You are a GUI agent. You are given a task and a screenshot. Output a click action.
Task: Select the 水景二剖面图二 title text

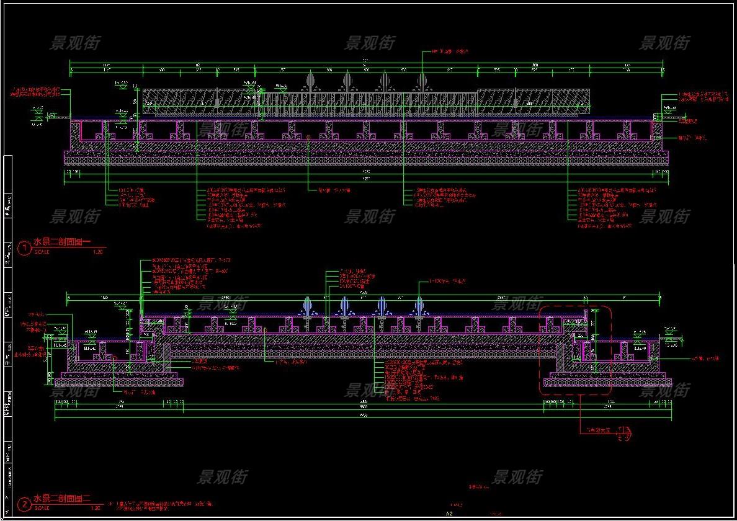click(62, 499)
